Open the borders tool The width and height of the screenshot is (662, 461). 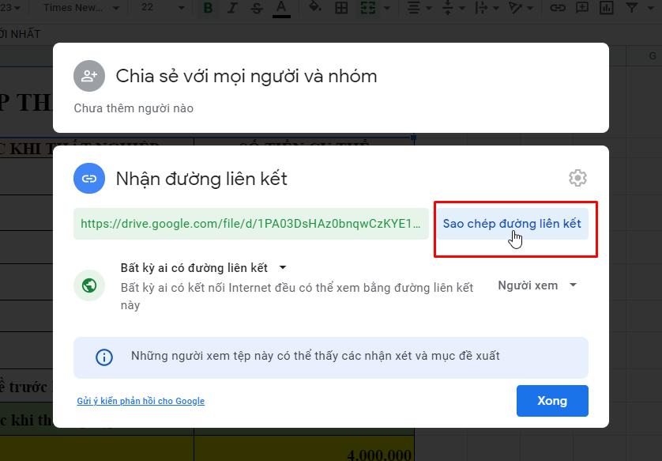pos(340,9)
